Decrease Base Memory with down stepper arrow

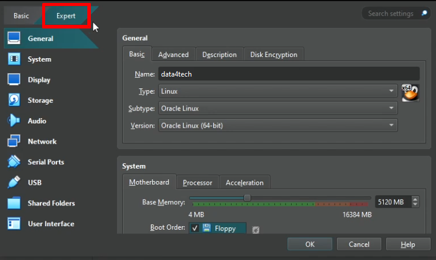click(415, 204)
